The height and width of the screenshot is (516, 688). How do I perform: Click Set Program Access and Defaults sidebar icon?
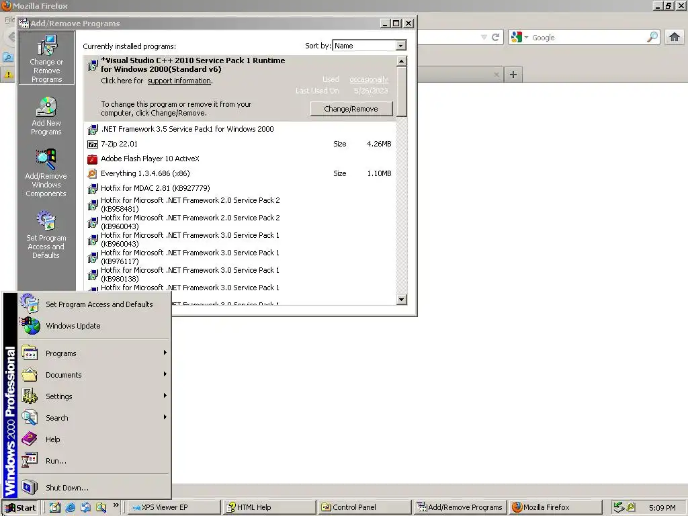[x=46, y=234]
